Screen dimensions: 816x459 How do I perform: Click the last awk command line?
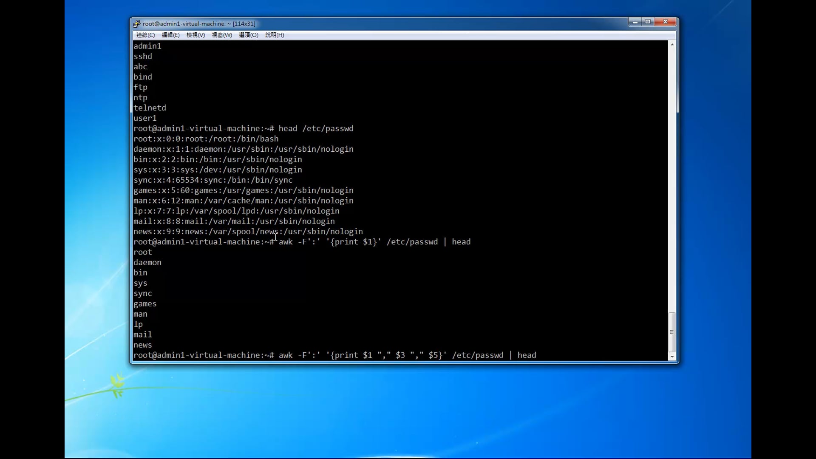point(407,355)
